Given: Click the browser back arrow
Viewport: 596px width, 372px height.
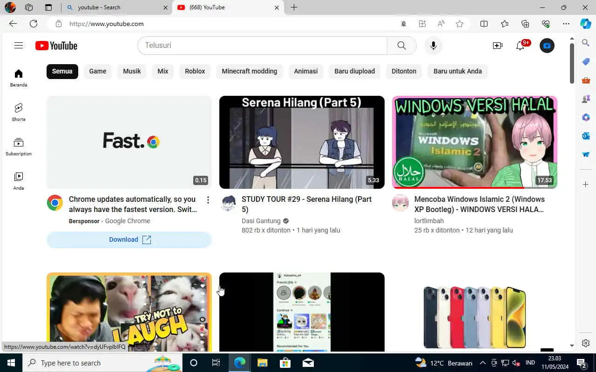Looking at the screenshot, I should pyautogui.click(x=13, y=24).
